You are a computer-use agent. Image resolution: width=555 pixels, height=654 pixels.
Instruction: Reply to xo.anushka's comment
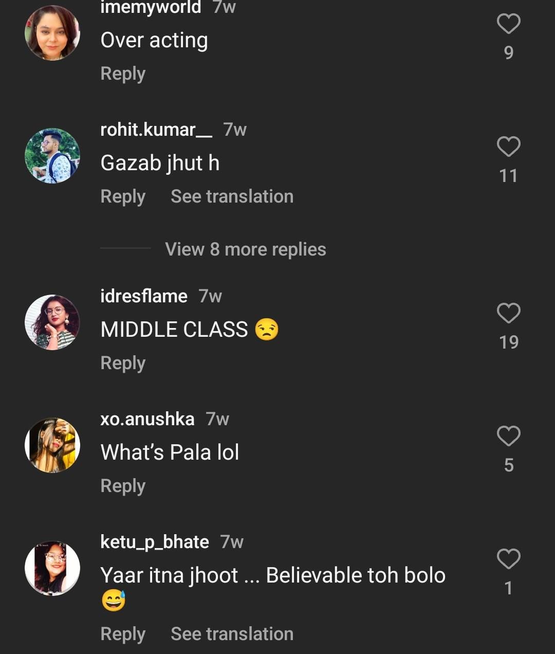pos(123,486)
